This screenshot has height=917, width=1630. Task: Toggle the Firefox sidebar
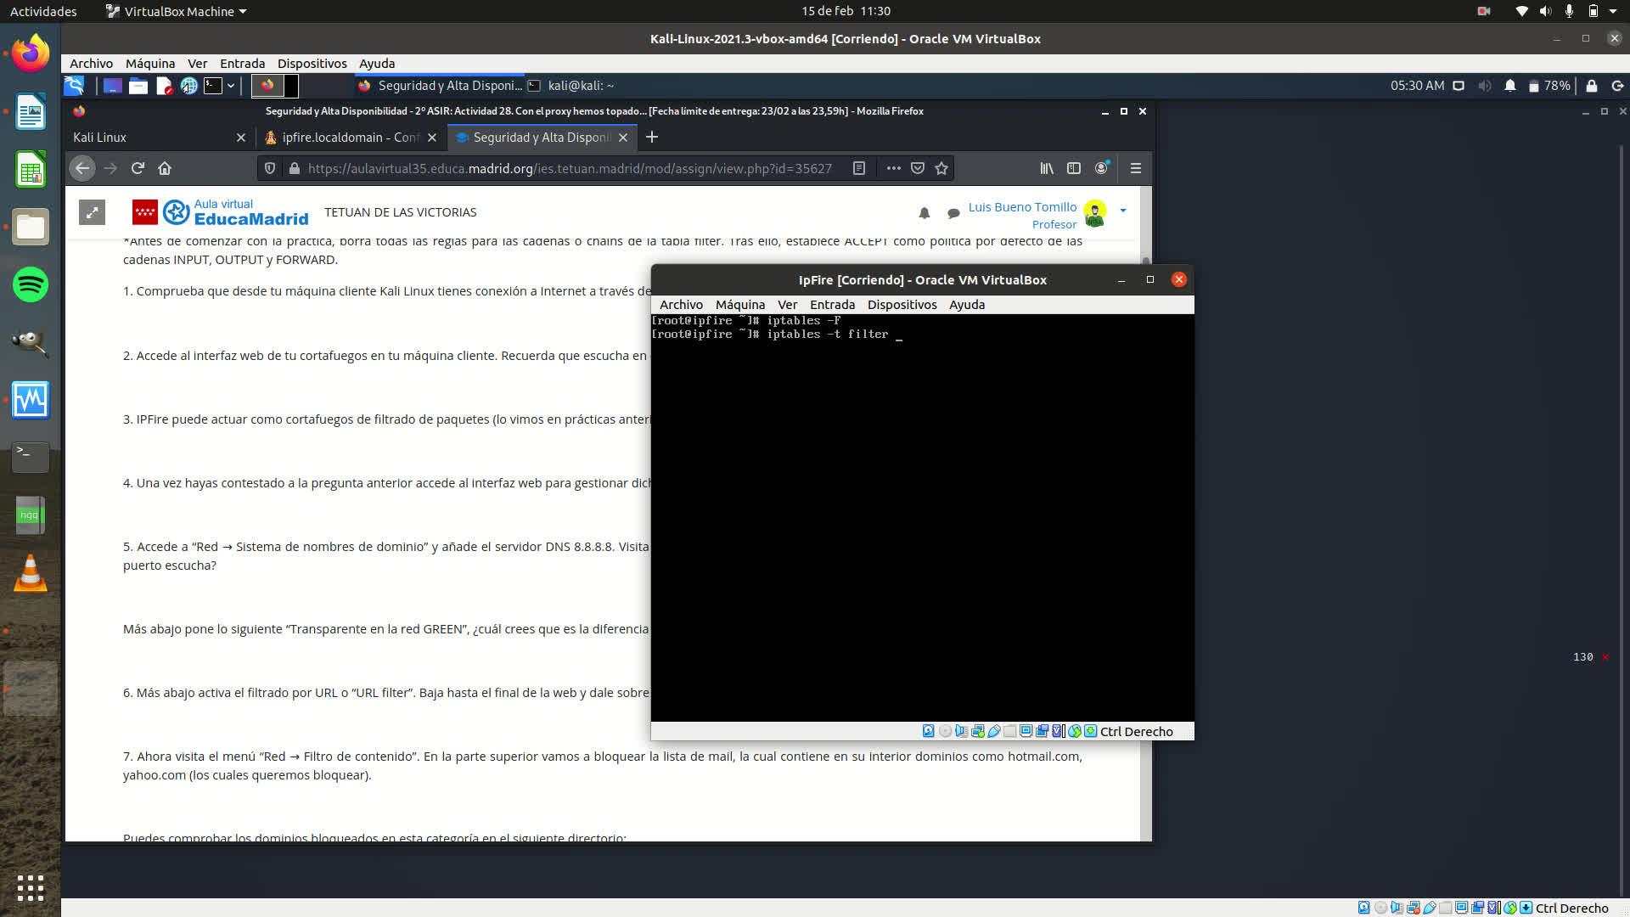[1074, 168]
